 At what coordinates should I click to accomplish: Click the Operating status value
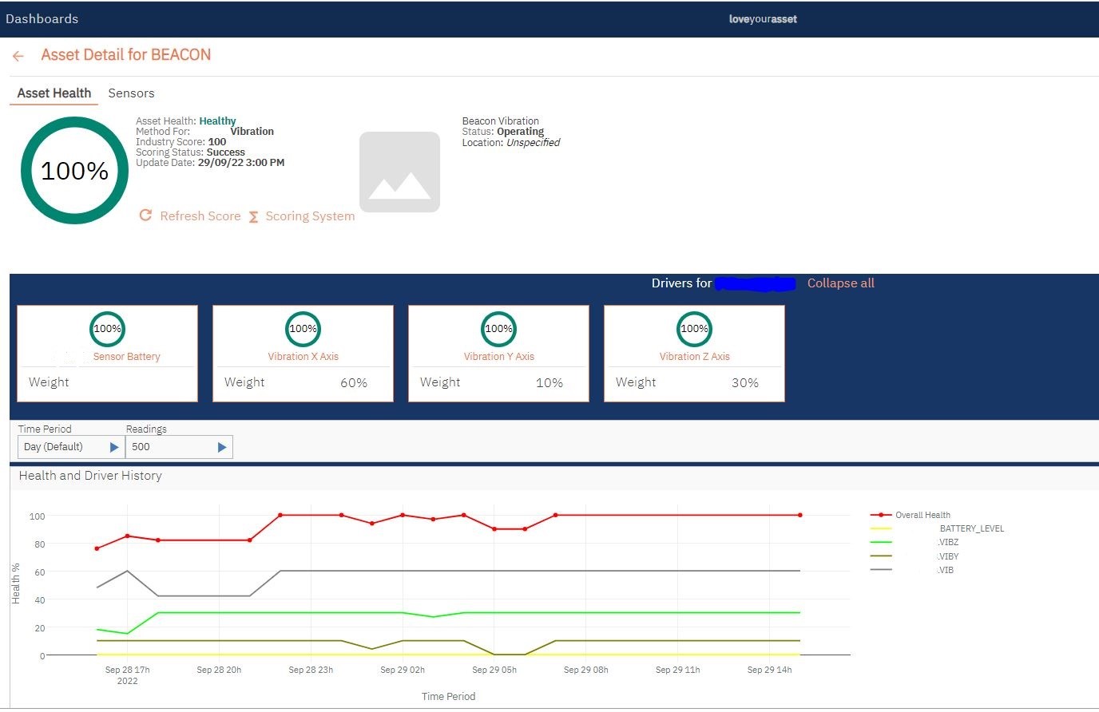tap(520, 132)
